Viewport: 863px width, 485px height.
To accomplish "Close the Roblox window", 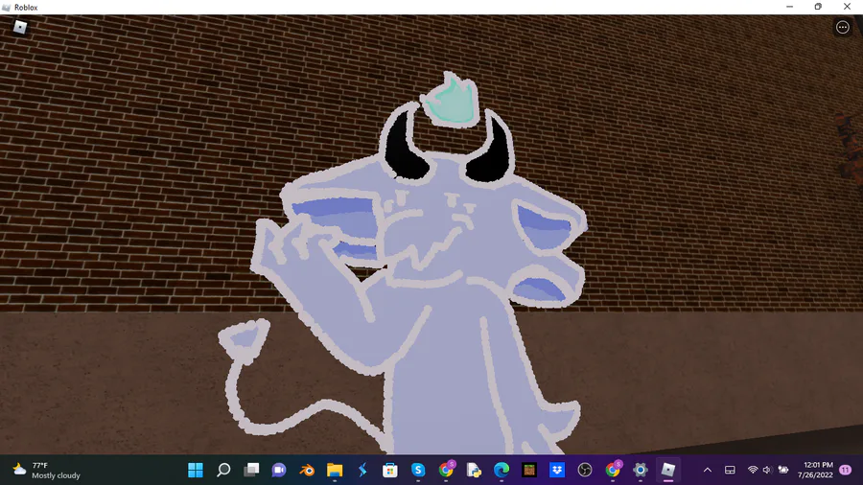I will tap(847, 7).
